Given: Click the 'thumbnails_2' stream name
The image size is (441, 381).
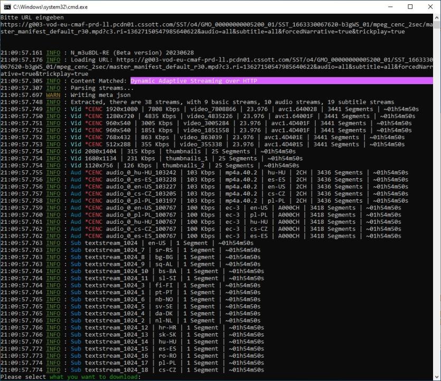Looking at the screenshot, I should click(x=183, y=166).
